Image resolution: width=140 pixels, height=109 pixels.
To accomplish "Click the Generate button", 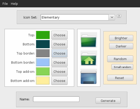I will coord(108,101).
